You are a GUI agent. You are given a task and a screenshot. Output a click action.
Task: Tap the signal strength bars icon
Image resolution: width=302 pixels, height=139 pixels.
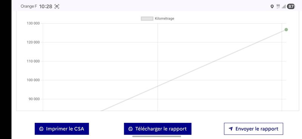pyautogui.click(x=284, y=7)
